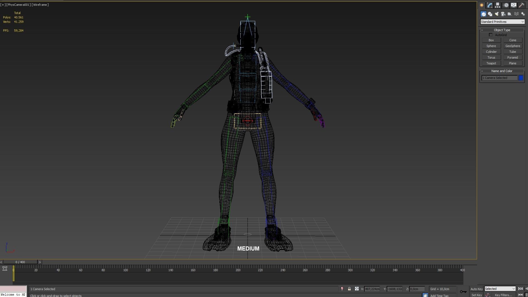Viewport: 528px width, 297px height.
Task: Select the Lights category icon
Action: [x=497, y=14]
